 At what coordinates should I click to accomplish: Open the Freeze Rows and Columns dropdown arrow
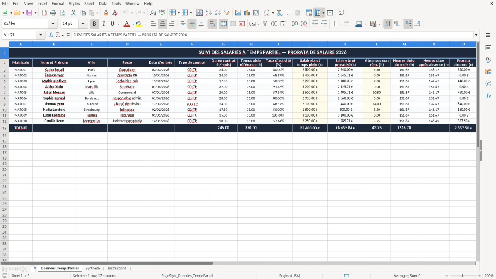324,13
